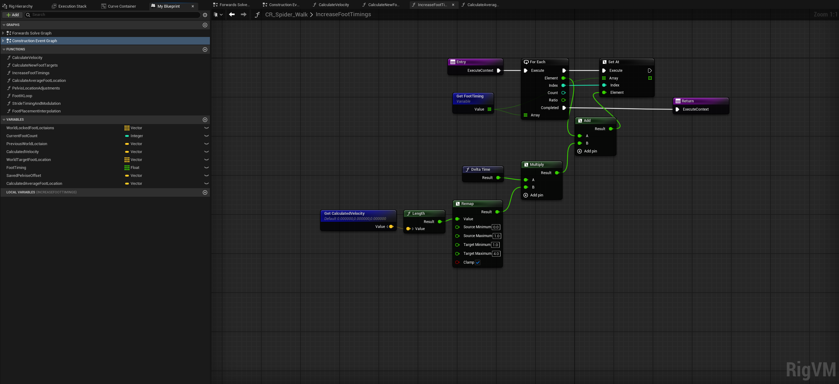The height and width of the screenshot is (384, 839).
Task: Open the CalculateNewFo... graph tab
Action: [x=380, y=5]
